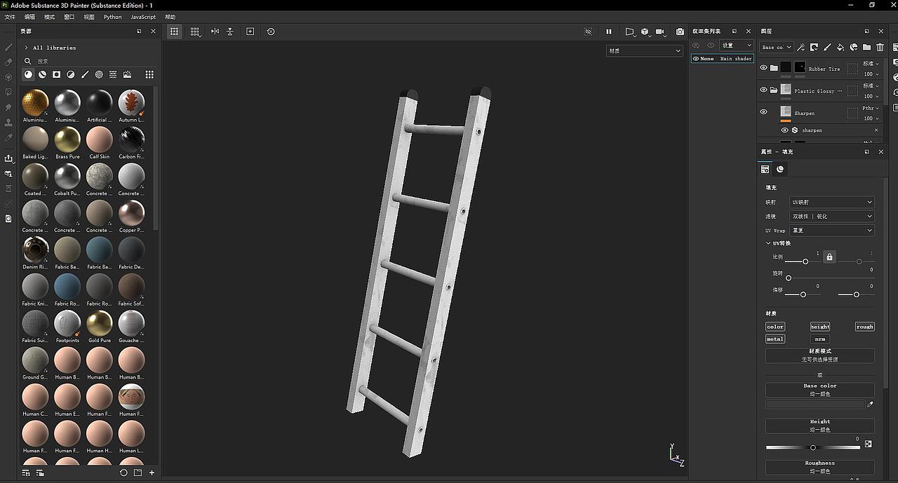Add a fill layer with bucket icon
898x483 pixels.
pos(840,47)
